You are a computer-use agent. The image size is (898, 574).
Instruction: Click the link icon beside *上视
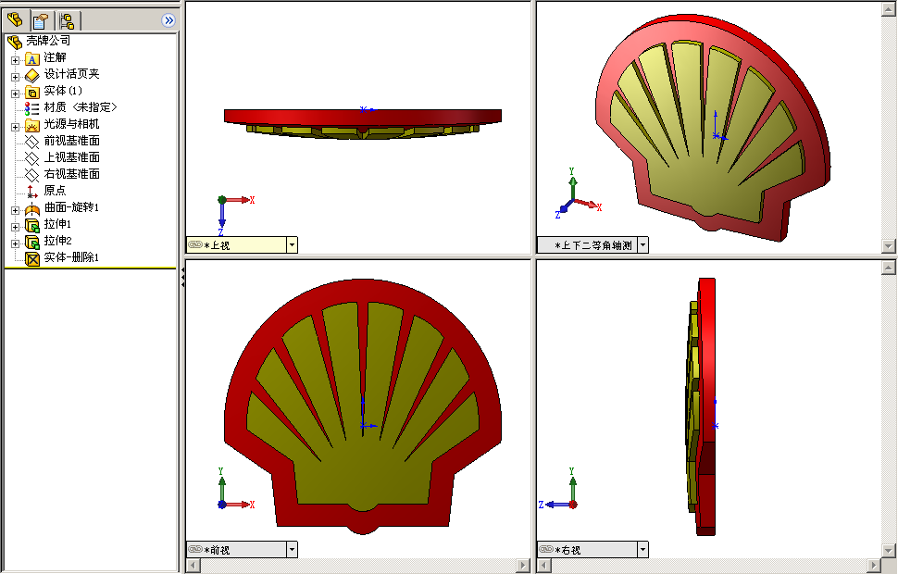[195, 244]
